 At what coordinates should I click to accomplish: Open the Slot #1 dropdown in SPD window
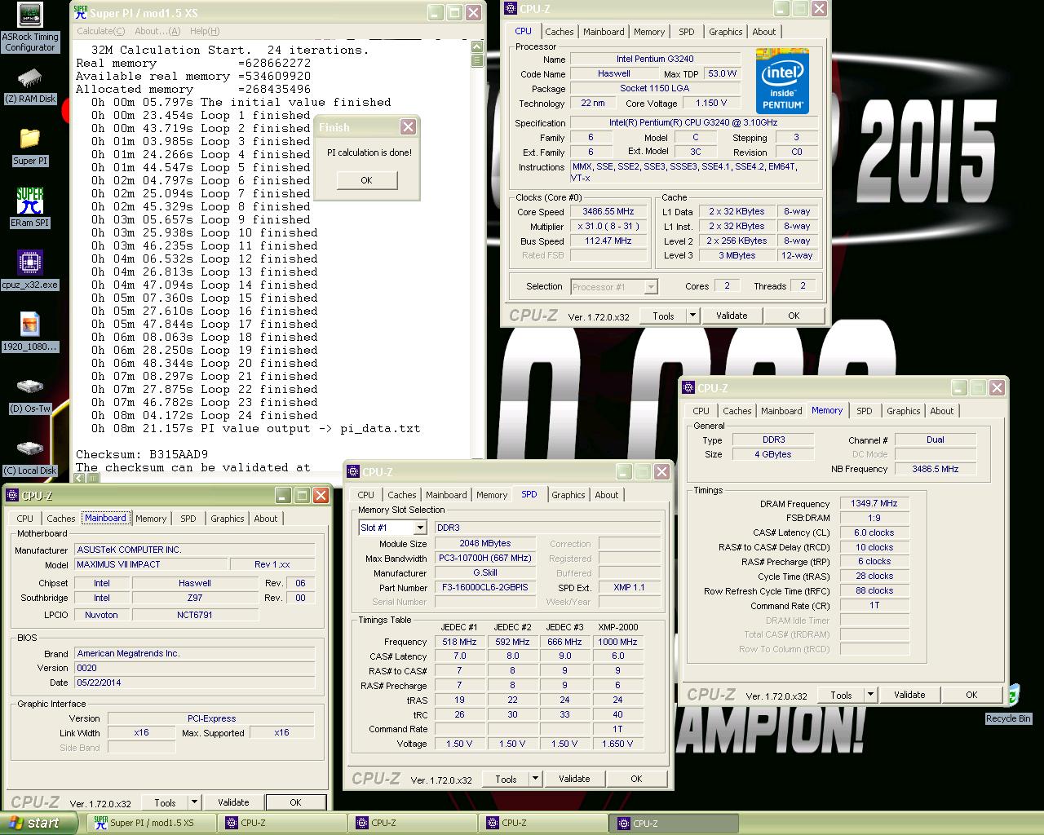coord(419,528)
